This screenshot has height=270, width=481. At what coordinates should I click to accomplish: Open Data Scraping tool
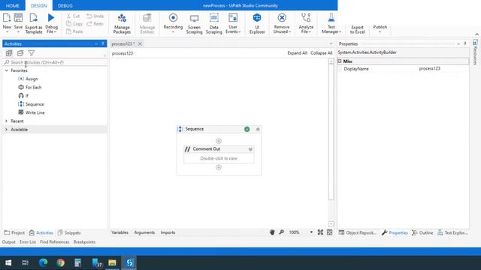point(213,23)
